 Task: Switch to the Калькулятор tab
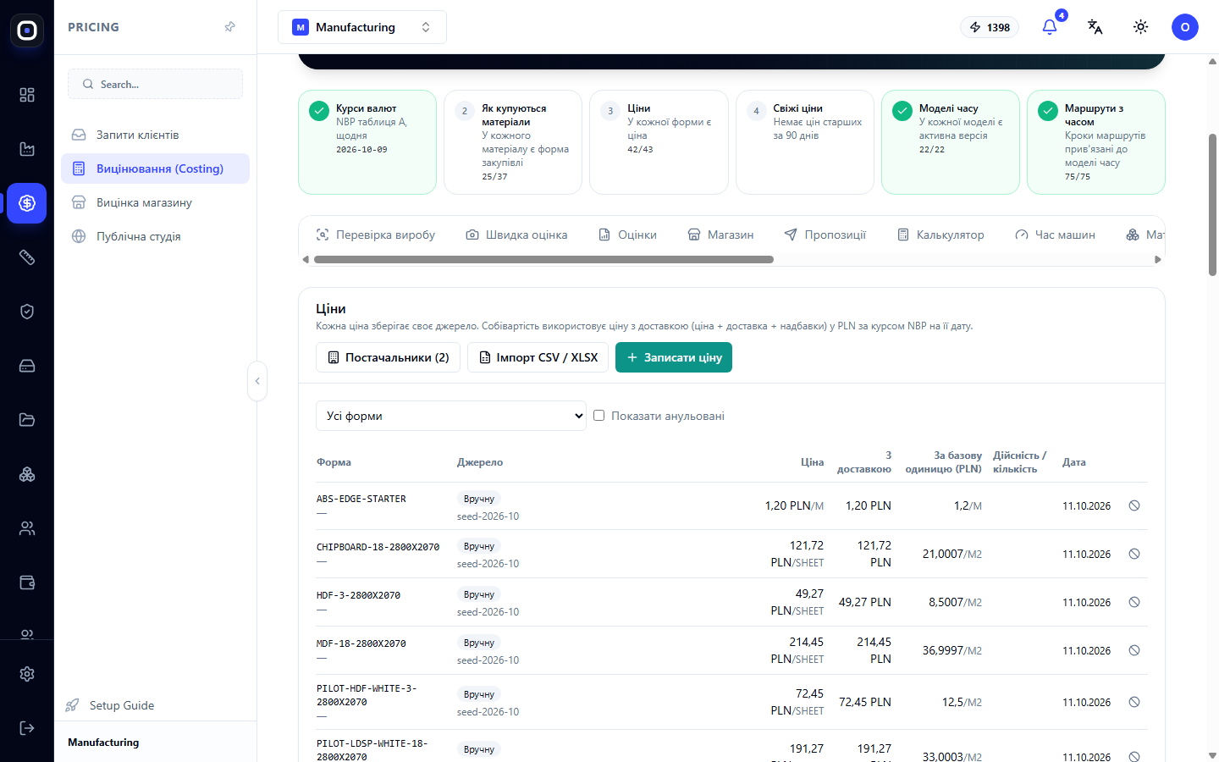(940, 235)
